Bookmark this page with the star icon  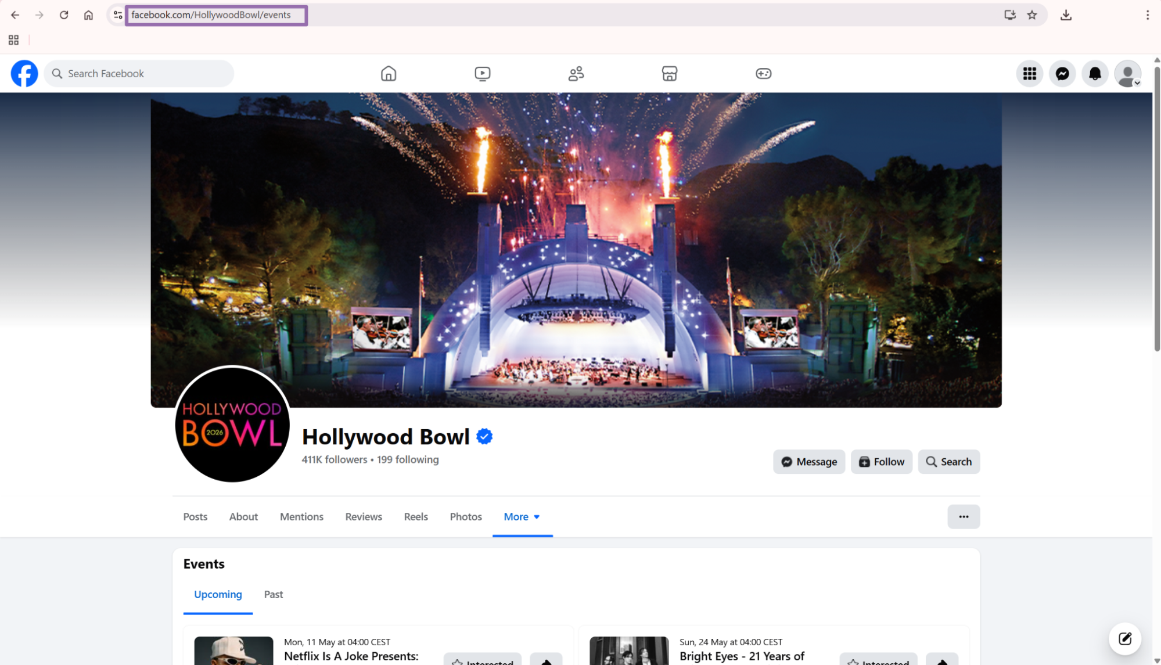click(x=1031, y=15)
